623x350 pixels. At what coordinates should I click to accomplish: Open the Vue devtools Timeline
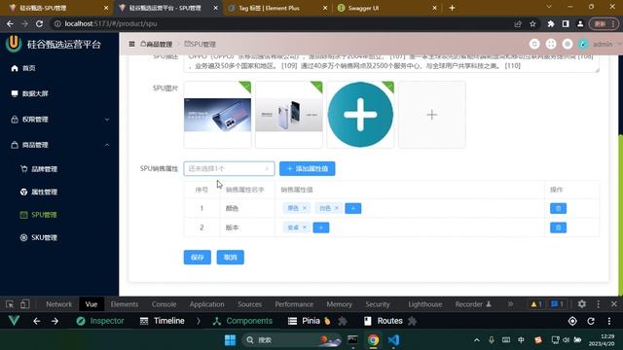click(x=163, y=321)
